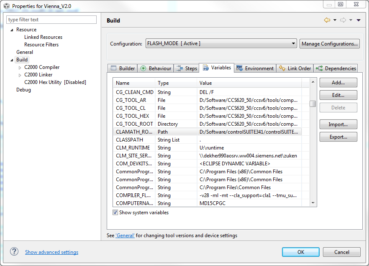Select C2000 Hex Utility [Disabled] item
Viewport: 369px width, 266px height.
point(55,82)
